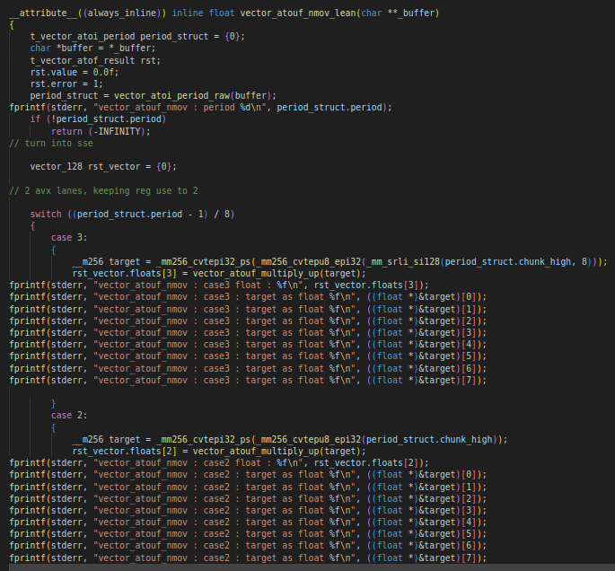Click case2 fprintf line ending with &target)[4]
Image resolution: width=615 pixels, height=571 pixels.
248,523
